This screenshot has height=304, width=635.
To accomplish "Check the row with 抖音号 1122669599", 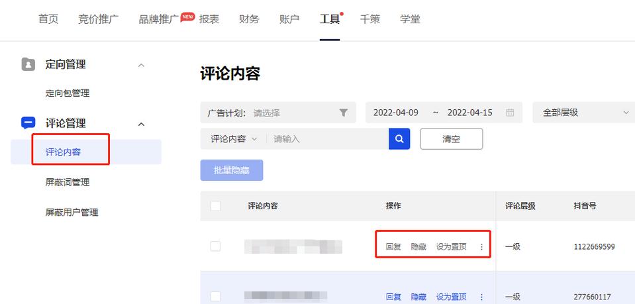I will click(215, 246).
